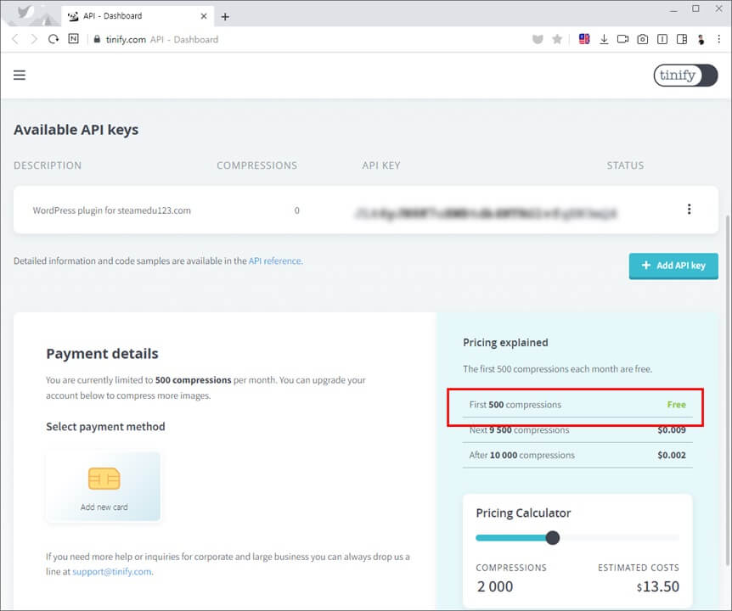Select the API - Dashboard tab
Screen dimensions: 732x611
point(138,16)
